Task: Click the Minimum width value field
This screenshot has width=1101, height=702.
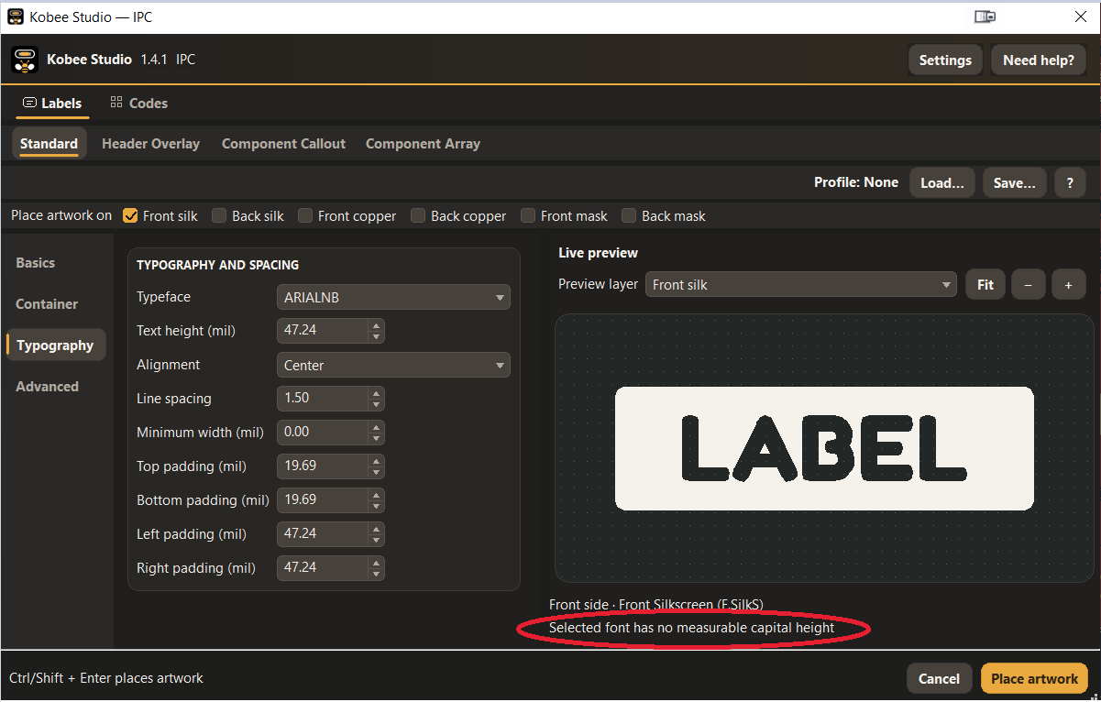Action: tap(323, 432)
